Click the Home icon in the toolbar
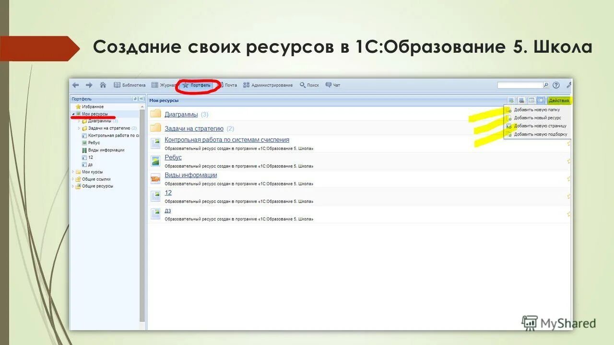This screenshot has width=614, height=345. 103,85
